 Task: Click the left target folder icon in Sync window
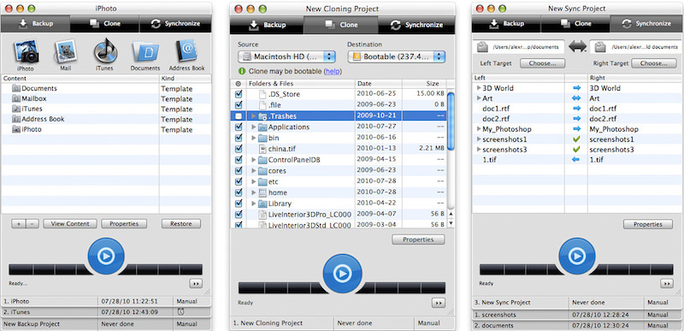point(482,46)
